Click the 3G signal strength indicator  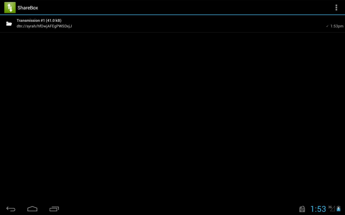coord(332,208)
